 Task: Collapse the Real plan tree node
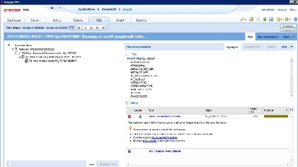pos(13,49)
